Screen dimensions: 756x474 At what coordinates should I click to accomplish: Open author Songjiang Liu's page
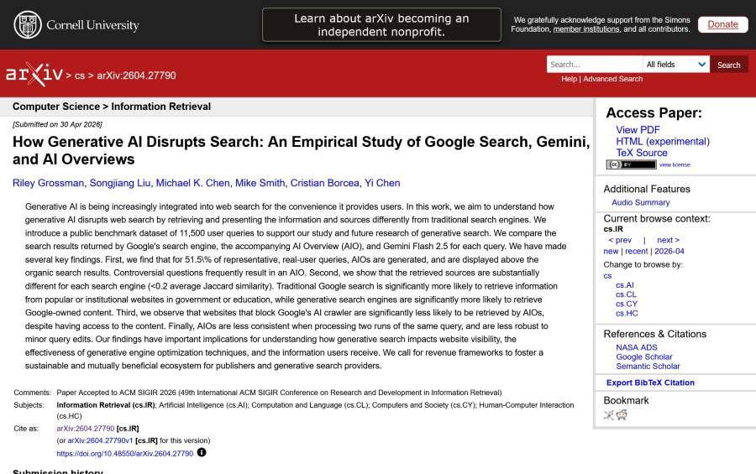click(120, 183)
